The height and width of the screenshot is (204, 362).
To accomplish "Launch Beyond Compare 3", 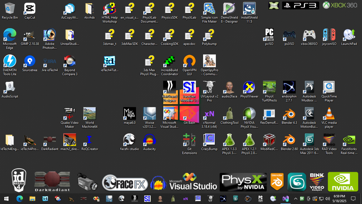I will tap(70, 65).
